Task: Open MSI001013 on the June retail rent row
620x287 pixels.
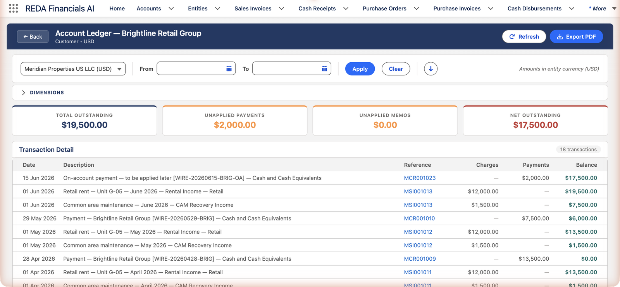Action: 418,191
